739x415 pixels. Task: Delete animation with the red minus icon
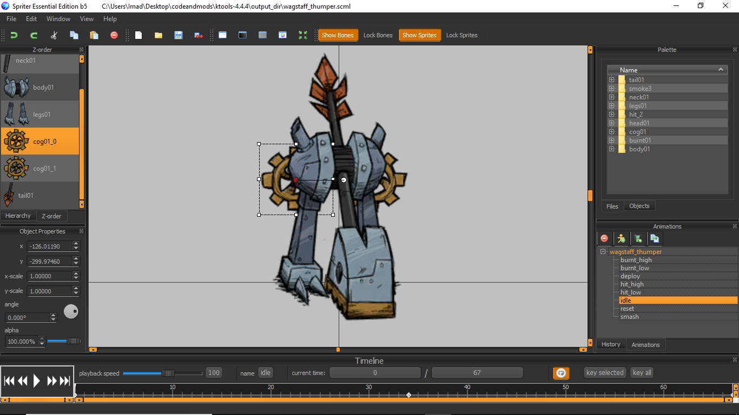point(604,238)
